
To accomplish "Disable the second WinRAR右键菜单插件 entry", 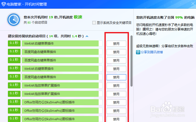I will [x=116, y=69].
